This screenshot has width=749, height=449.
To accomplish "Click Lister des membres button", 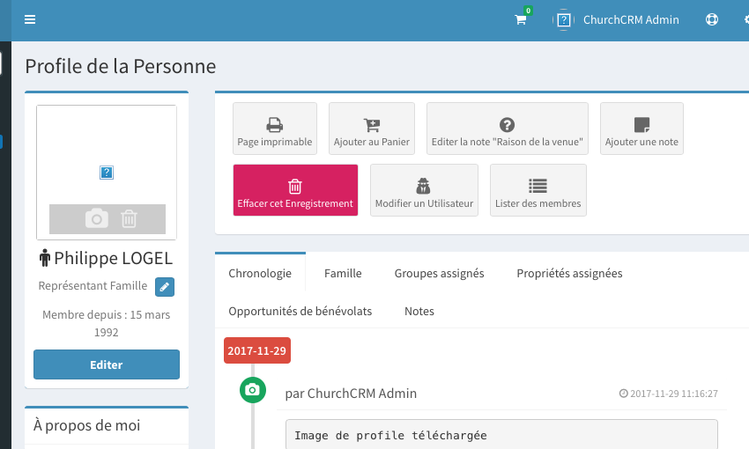I will pos(538,190).
